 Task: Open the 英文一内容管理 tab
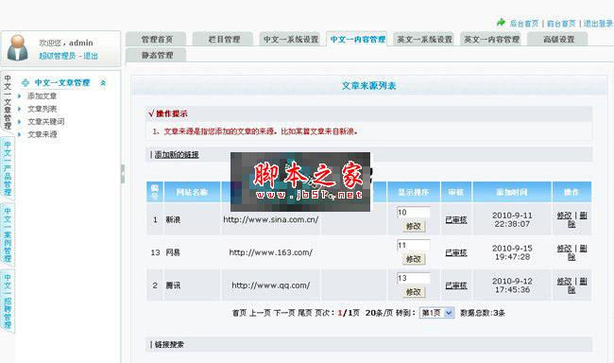tap(491, 39)
